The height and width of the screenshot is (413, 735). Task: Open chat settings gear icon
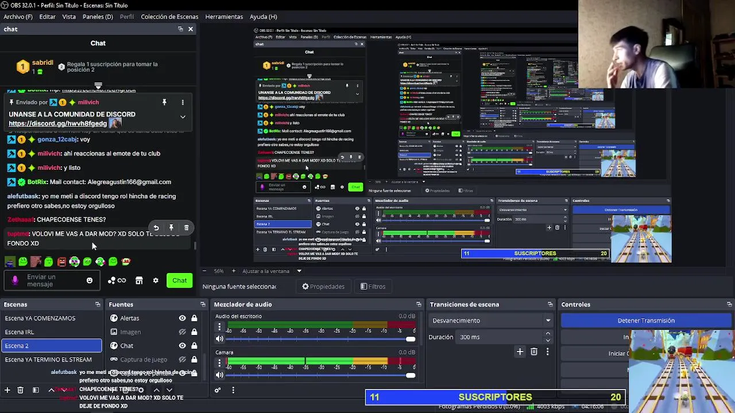click(x=156, y=280)
